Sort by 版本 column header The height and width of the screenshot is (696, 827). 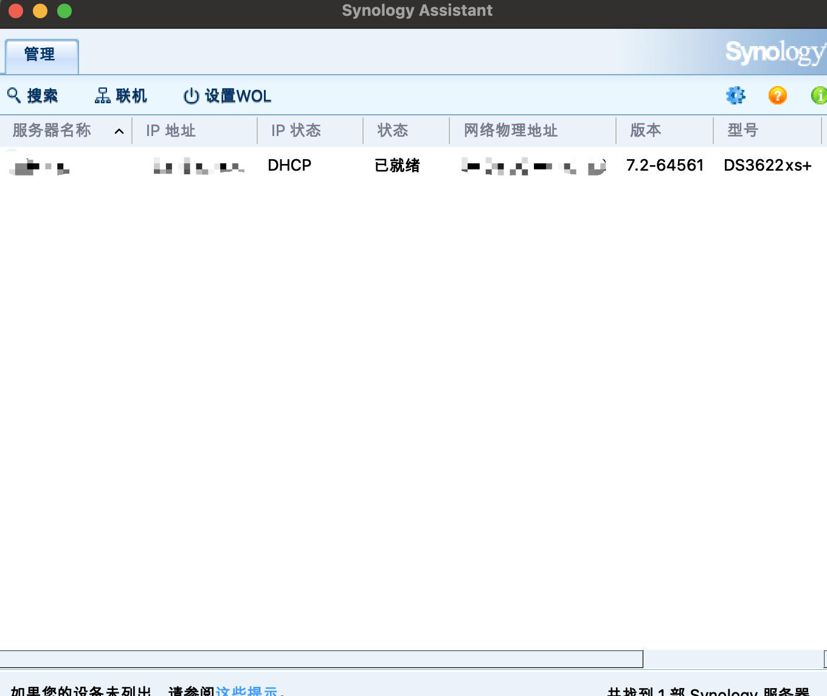(646, 130)
